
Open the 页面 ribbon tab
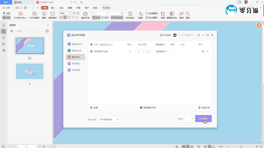point(78,8)
